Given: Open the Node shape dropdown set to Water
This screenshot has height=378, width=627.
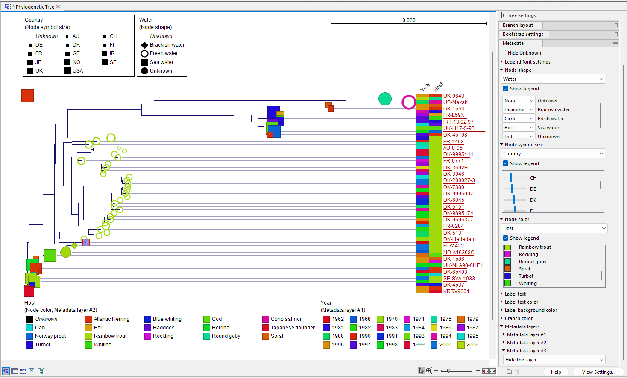Looking at the screenshot, I should 553,79.
